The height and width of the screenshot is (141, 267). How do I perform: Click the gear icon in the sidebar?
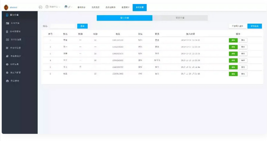pyautogui.click(x=7, y=73)
